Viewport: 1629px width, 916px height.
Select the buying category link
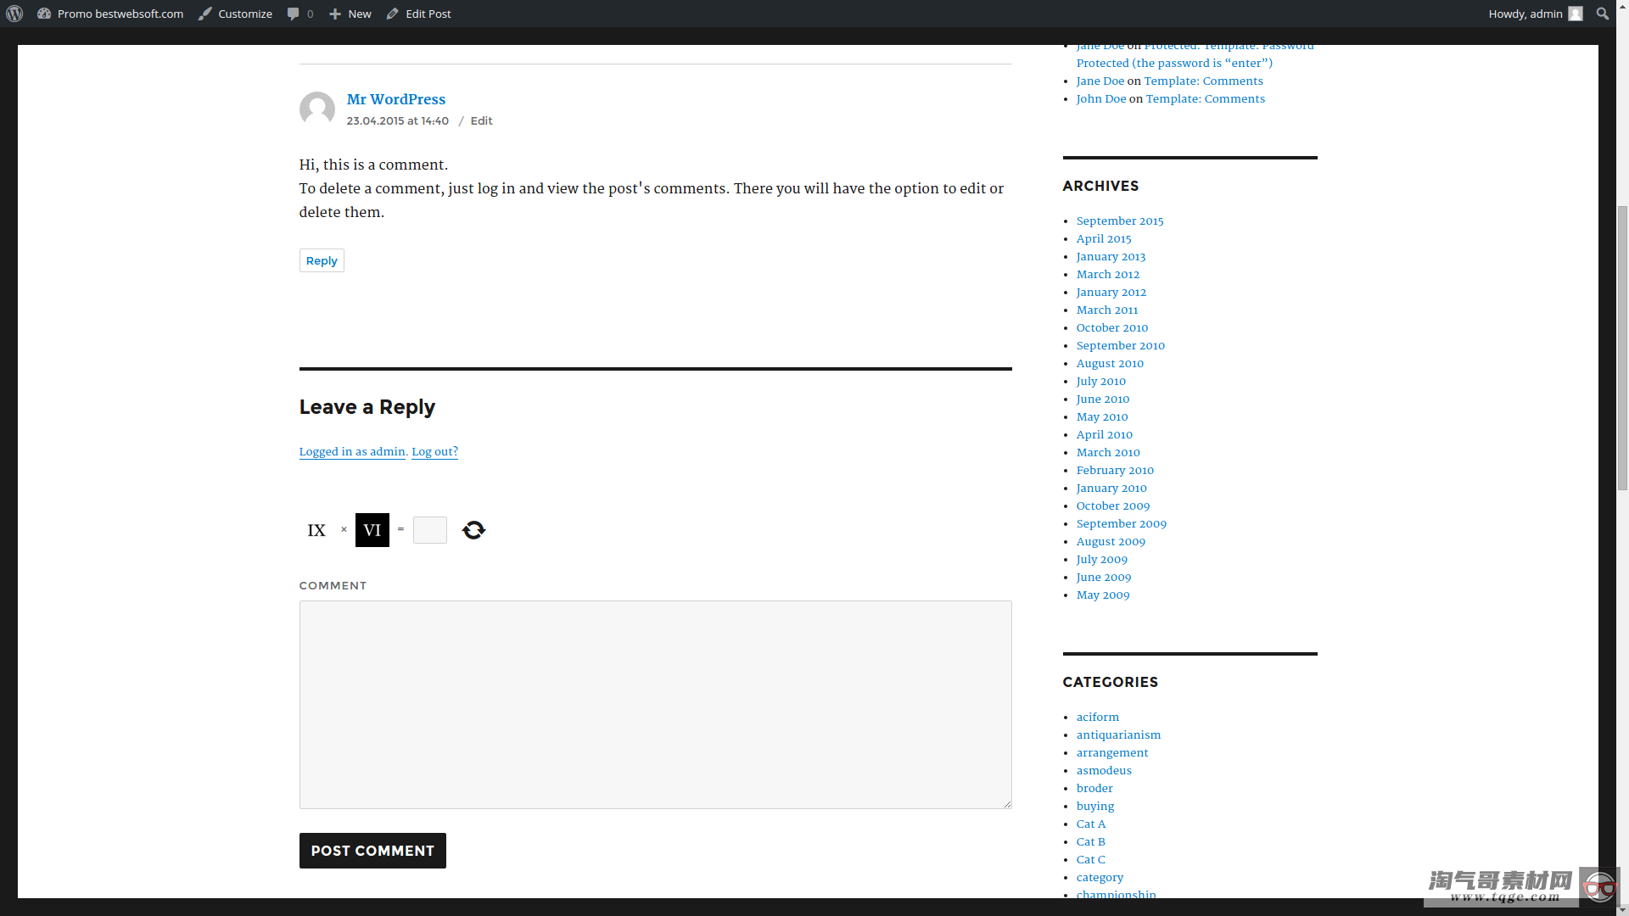pyautogui.click(x=1094, y=805)
